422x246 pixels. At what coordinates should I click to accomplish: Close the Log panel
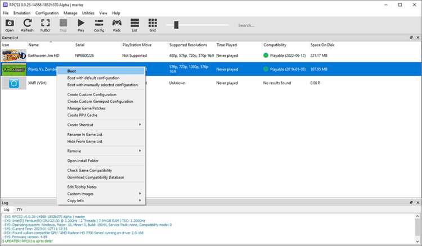pyautogui.click(x=417, y=203)
